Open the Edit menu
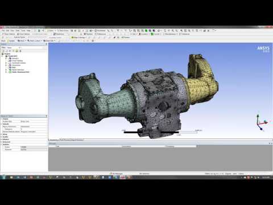Screen dimensions: 273x205 pyautogui.click(x=8, y=31)
